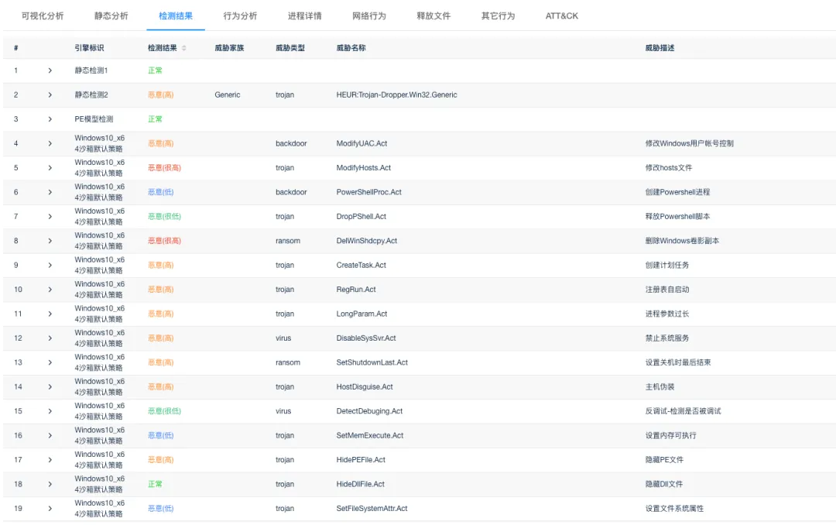Click DisableSysSvr.Act threat name

(x=366, y=338)
